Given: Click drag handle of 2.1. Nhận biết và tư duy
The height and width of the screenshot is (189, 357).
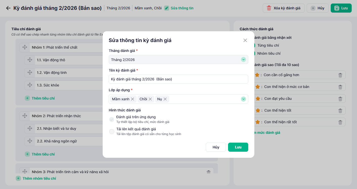Looking at the screenshot, I should [30, 129].
